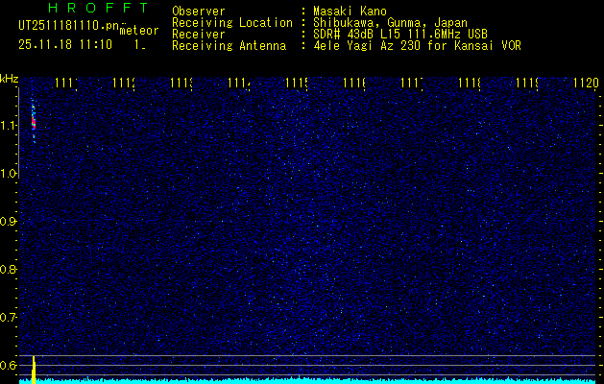This screenshot has width=604, height=384.
Task: Click the 'Observer' field label
Action: 199,12
